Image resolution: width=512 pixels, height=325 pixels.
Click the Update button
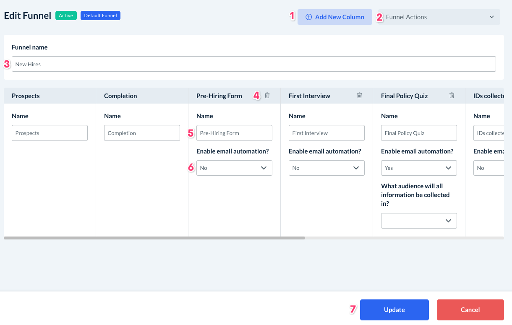coord(394,310)
